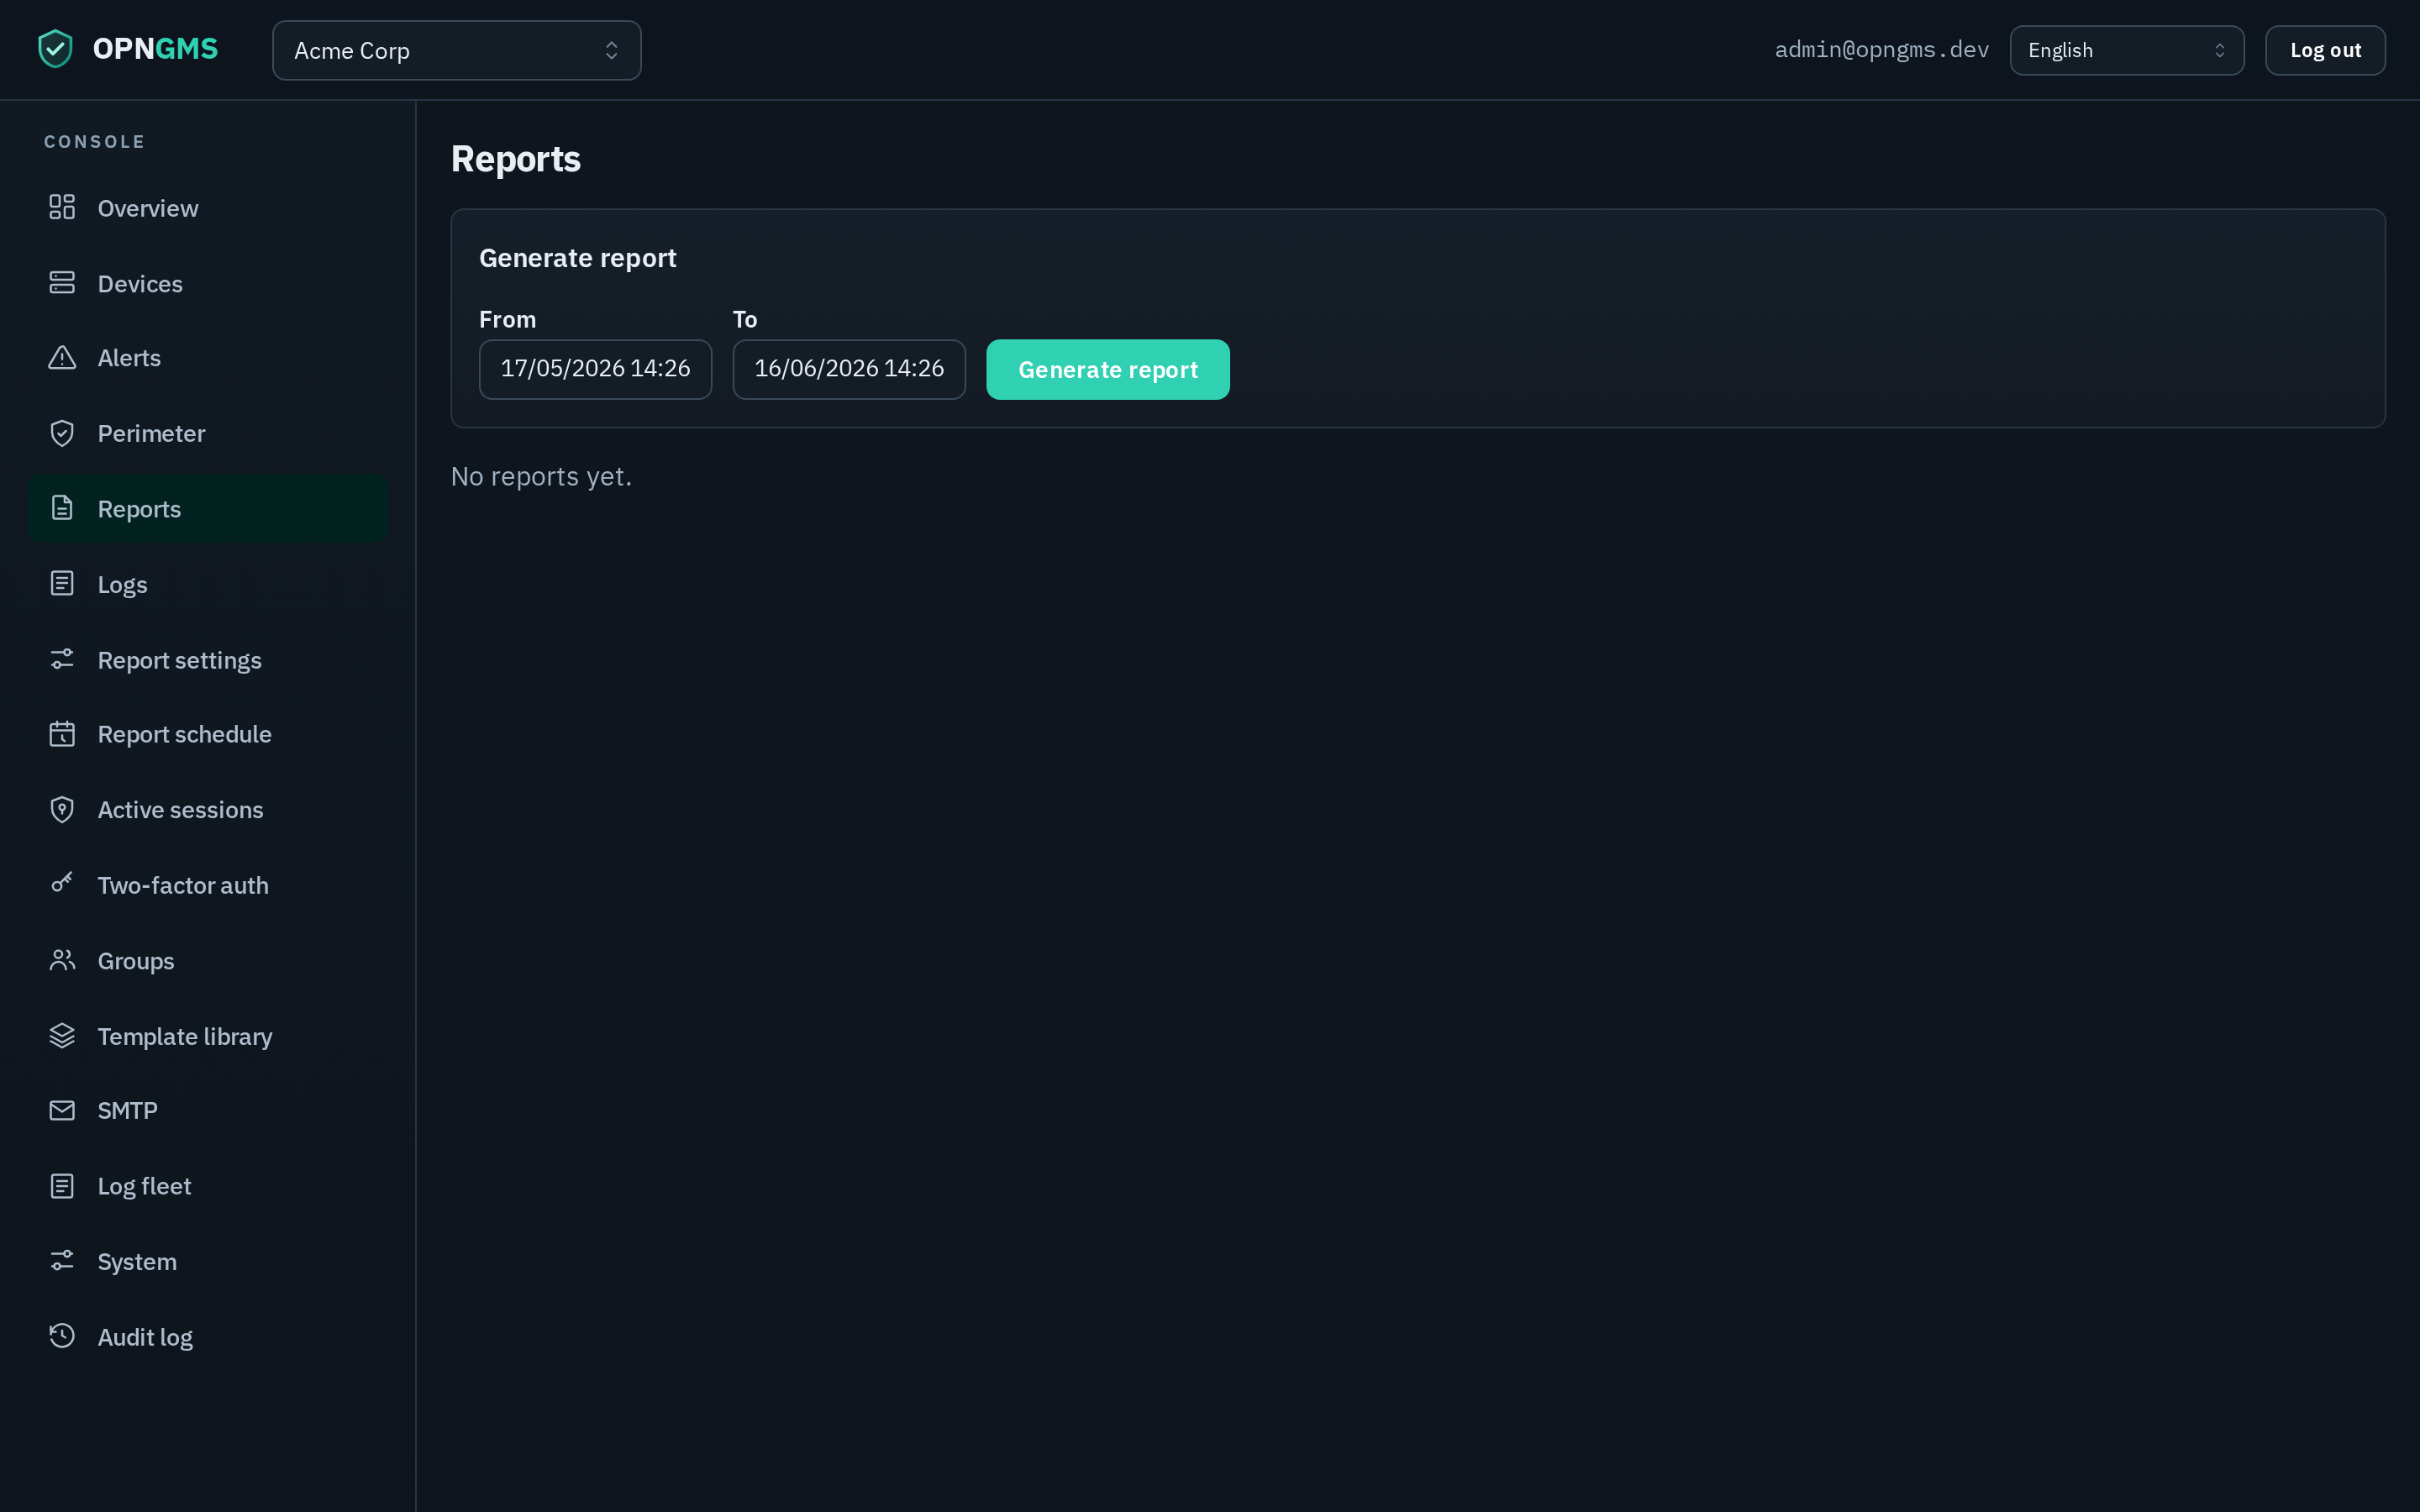Click the 'Generate report' card title

point(578,258)
